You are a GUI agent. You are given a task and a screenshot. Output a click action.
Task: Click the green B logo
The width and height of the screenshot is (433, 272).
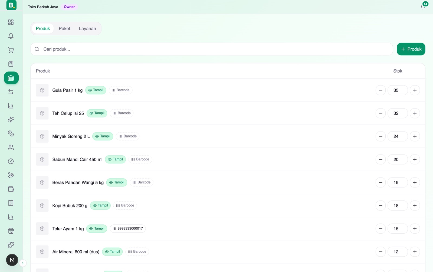point(11,5)
